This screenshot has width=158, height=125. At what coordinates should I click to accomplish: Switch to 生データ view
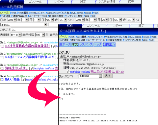(65, 44)
